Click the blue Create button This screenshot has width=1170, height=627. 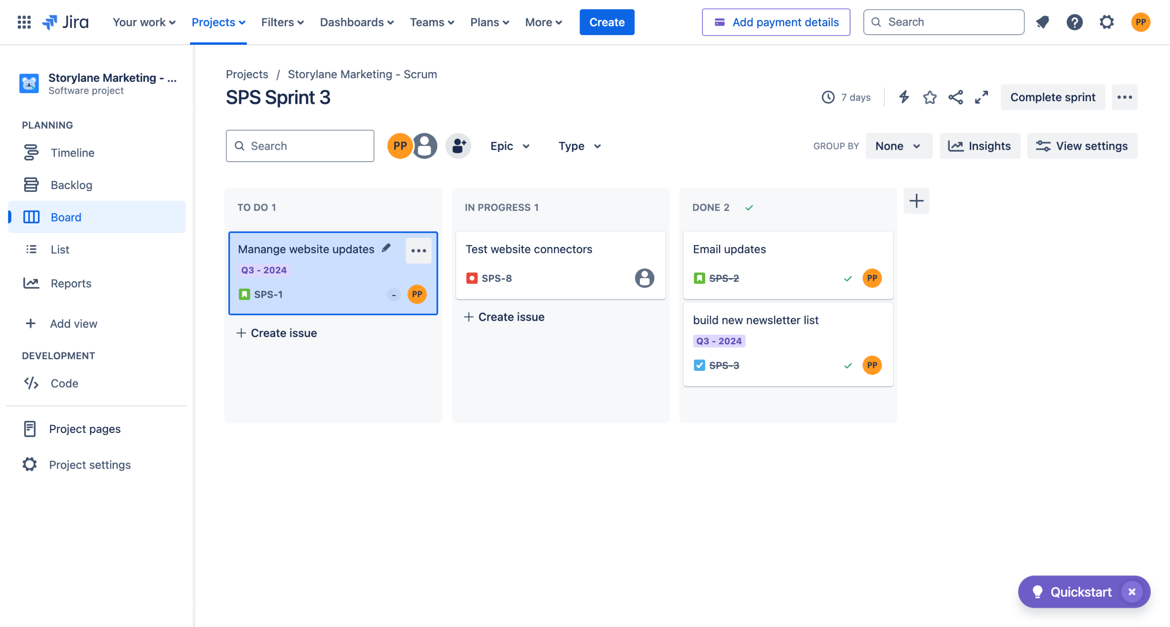(x=606, y=22)
